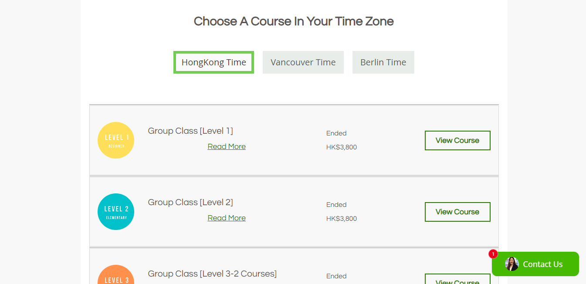Open Read More under Group Class Level 1

point(227,146)
